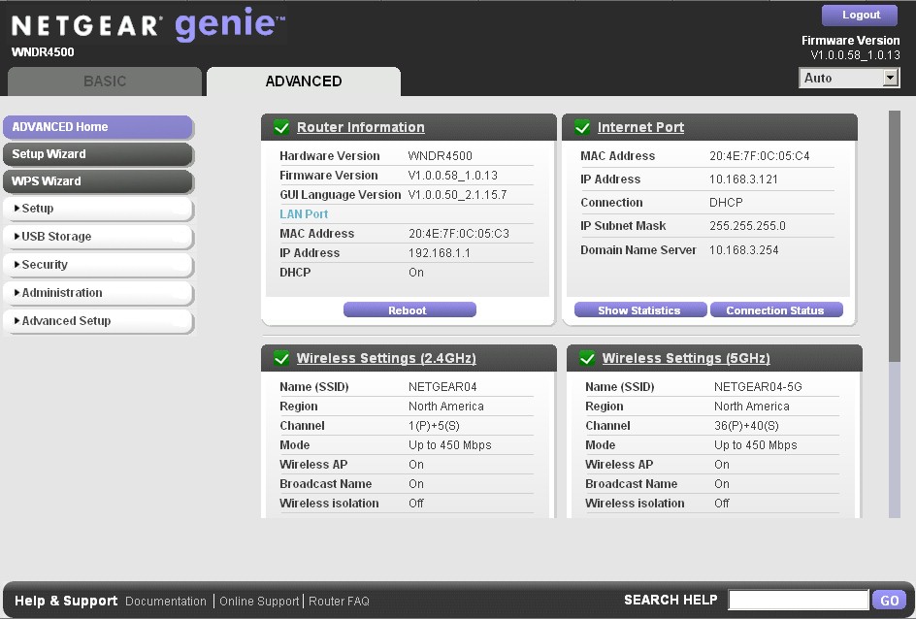Viewport: 916px width, 619px height.
Task: Click the Logout button
Action: click(x=860, y=16)
